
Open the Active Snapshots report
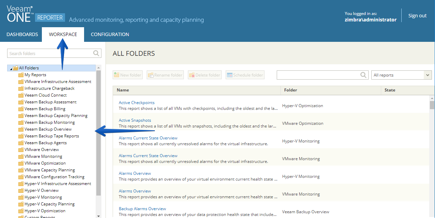[135, 120]
